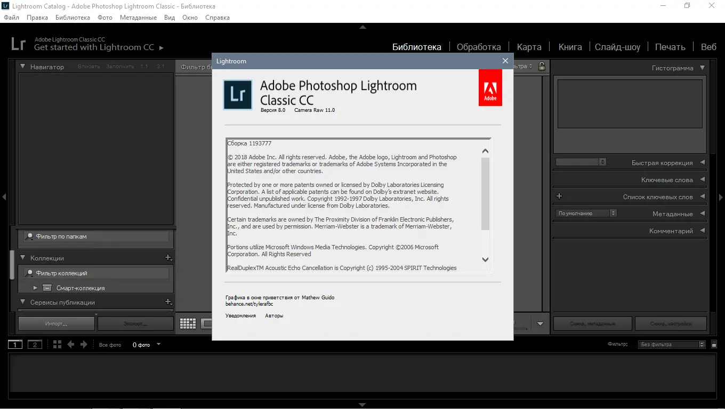Screen dimensions: 725x409
Task: Switch to the Карта module
Action: point(529,47)
